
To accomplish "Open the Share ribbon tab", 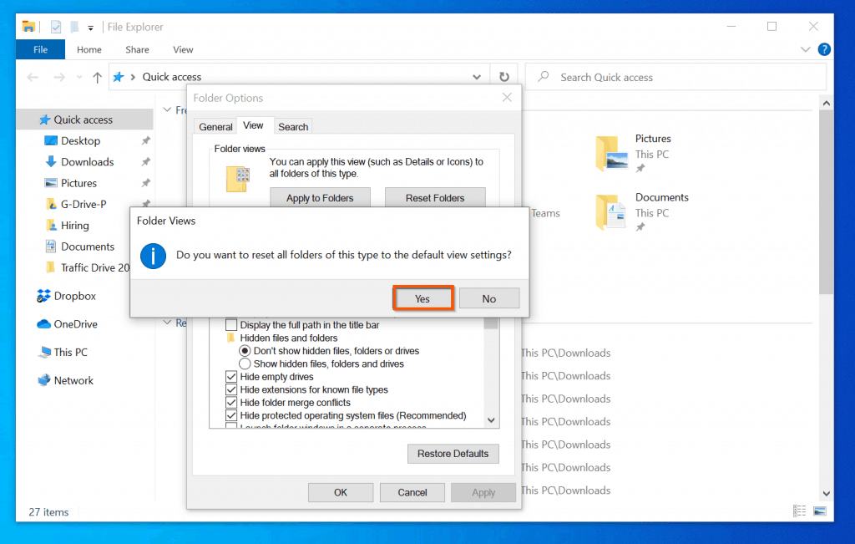I will pos(136,49).
